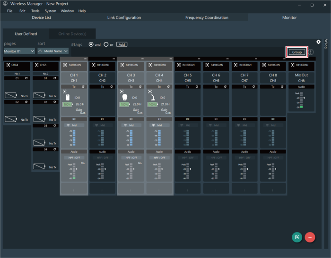
Task: Select the 'or' tag filter option
Action: coord(106,44)
